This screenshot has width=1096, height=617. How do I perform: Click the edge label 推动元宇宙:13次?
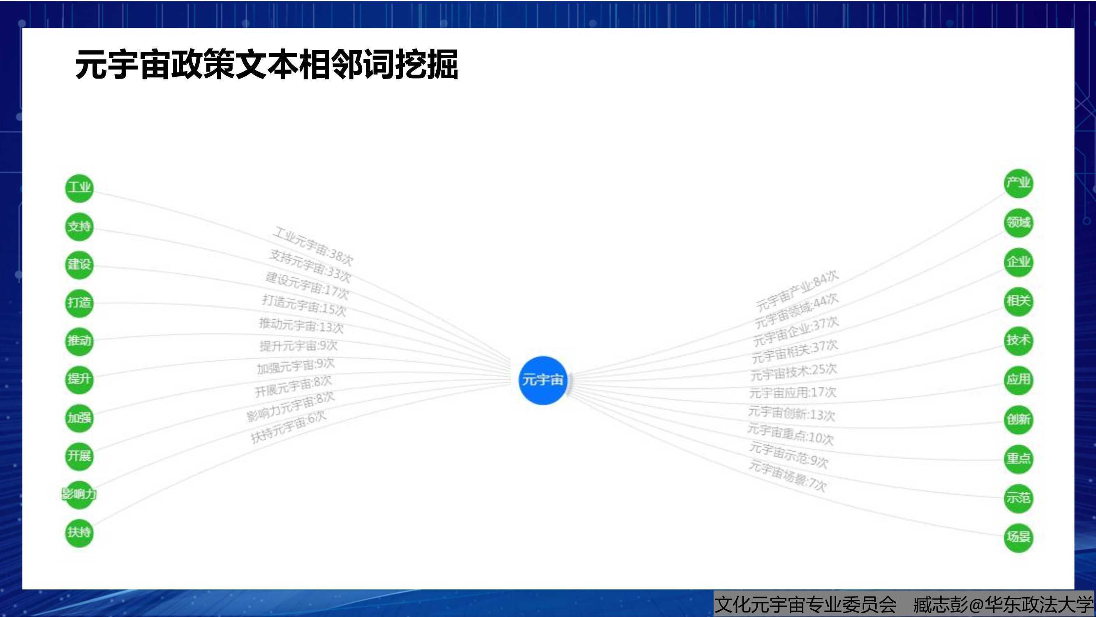point(301,325)
